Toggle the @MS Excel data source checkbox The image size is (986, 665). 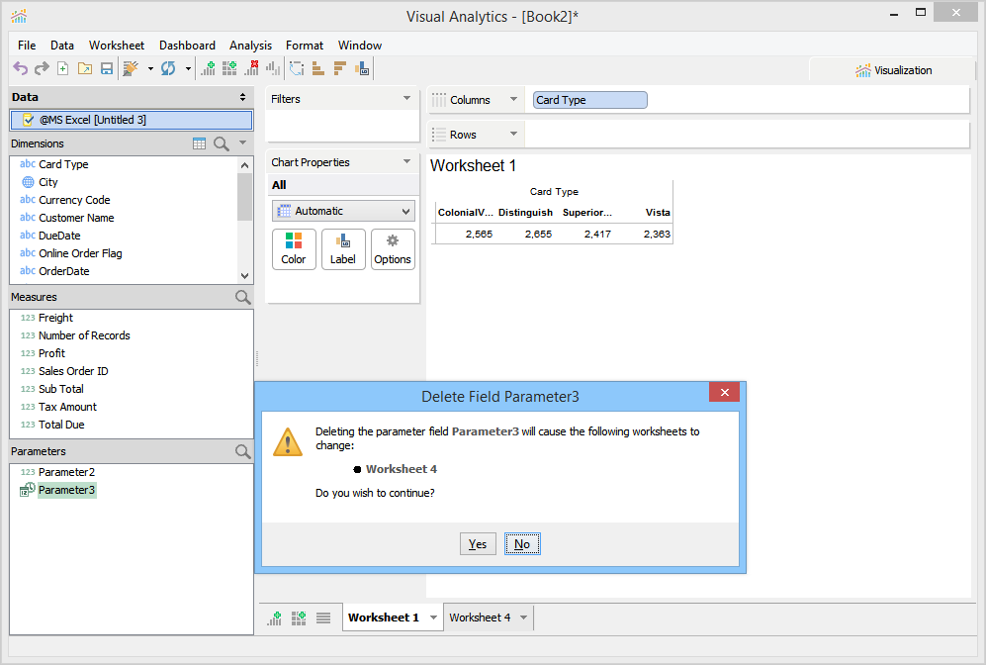click(28, 120)
